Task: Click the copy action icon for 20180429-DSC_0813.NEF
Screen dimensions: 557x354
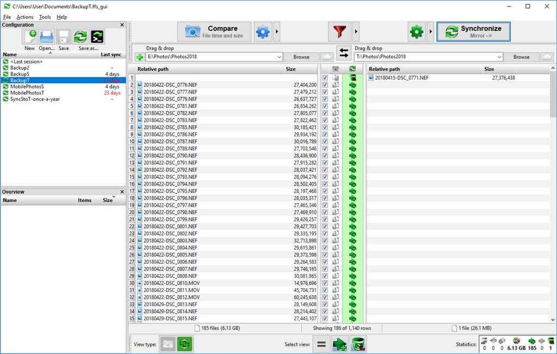Action: pos(352,305)
